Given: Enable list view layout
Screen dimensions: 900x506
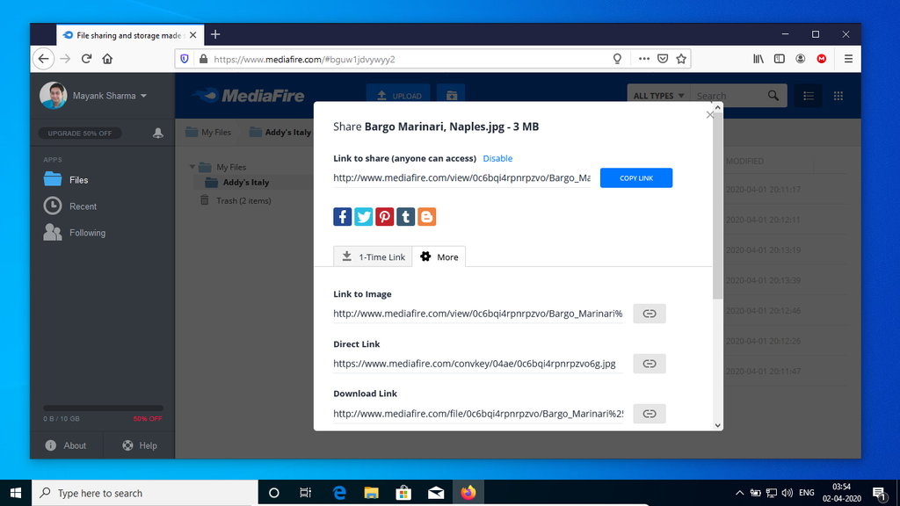Looking at the screenshot, I should pyautogui.click(x=808, y=95).
